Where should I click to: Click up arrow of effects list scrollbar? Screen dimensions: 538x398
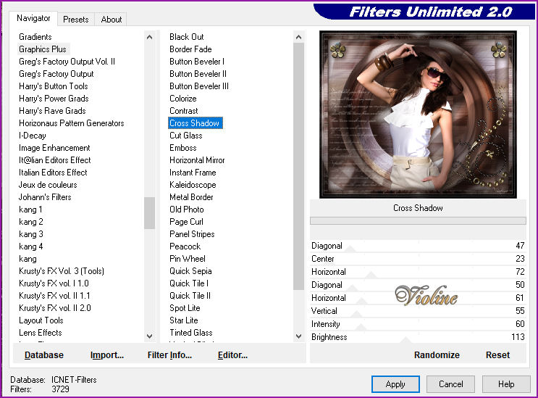point(299,37)
